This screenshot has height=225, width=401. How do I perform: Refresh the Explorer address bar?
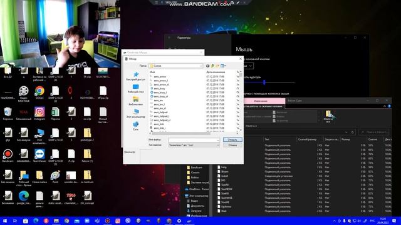tap(353, 132)
